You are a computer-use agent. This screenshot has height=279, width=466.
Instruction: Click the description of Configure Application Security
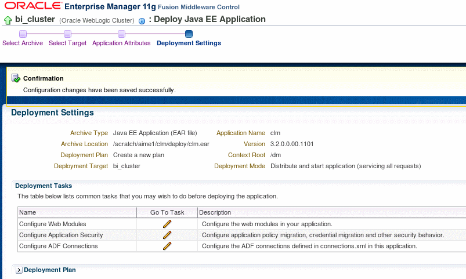pyautogui.click(x=323, y=235)
